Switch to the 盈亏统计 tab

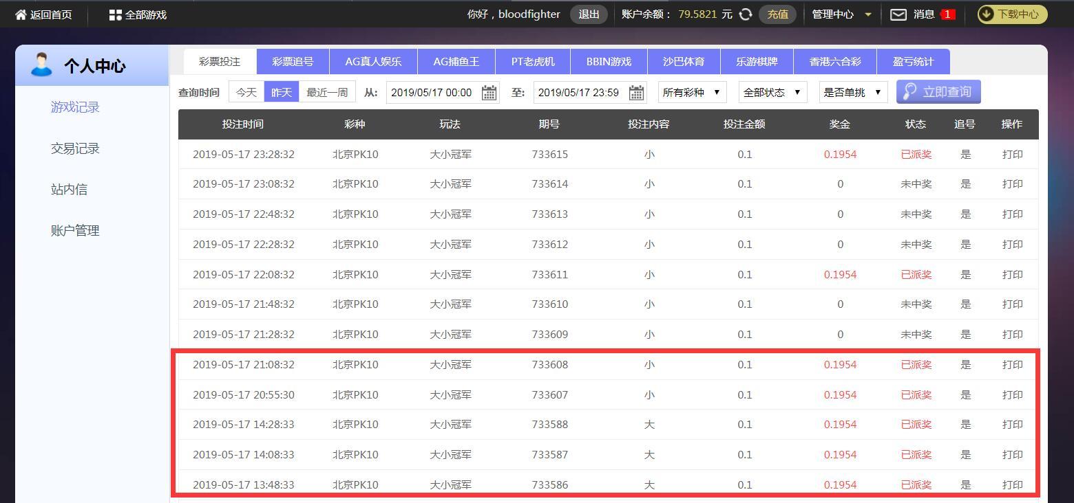pos(913,62)
